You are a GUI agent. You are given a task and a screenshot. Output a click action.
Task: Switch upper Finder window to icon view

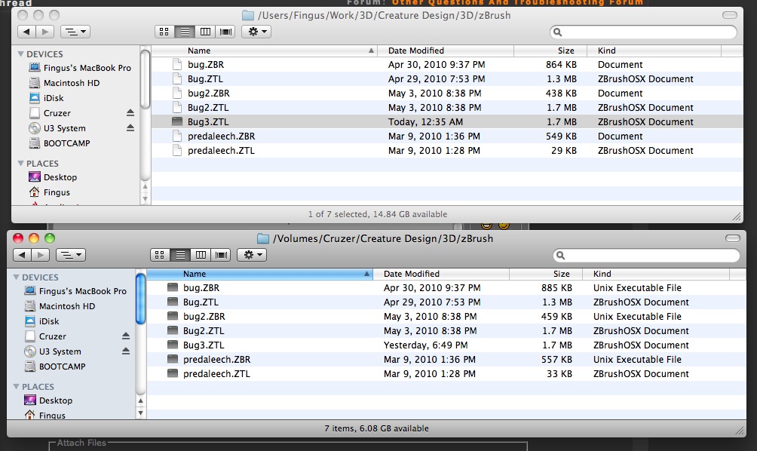pyautogui.click(x=164, y=32)
